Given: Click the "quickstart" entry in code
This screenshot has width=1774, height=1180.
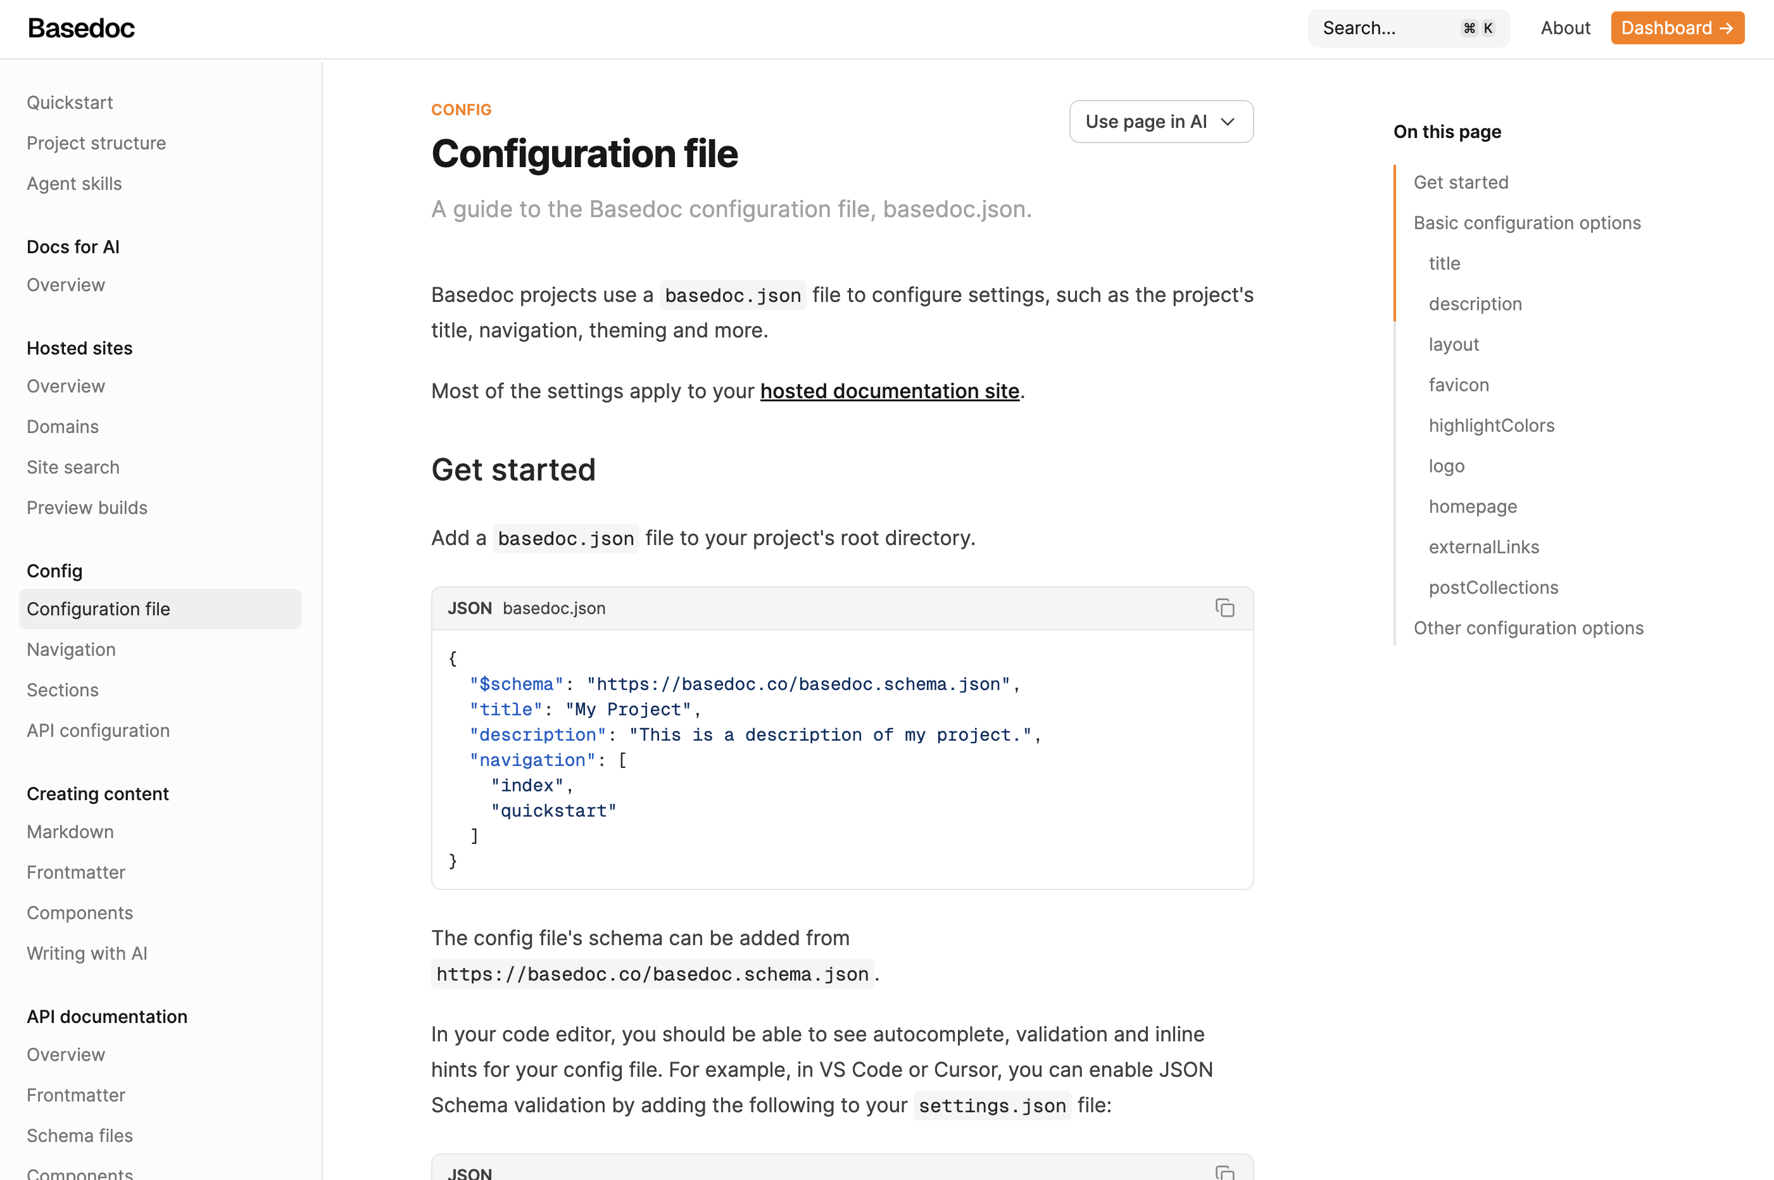Looking at the screenshot, I should click(553, 810).
